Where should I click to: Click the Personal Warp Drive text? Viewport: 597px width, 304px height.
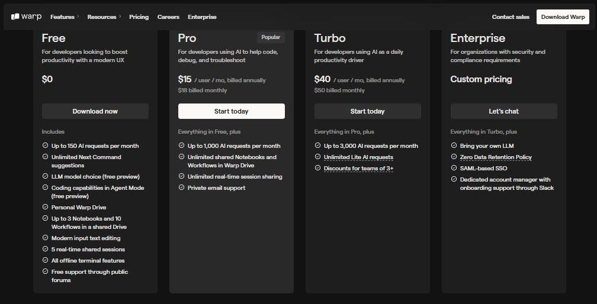pos(79,208)
